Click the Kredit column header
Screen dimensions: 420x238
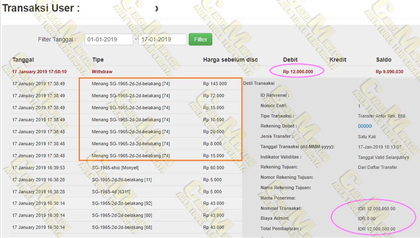click(x=338, y=59)
